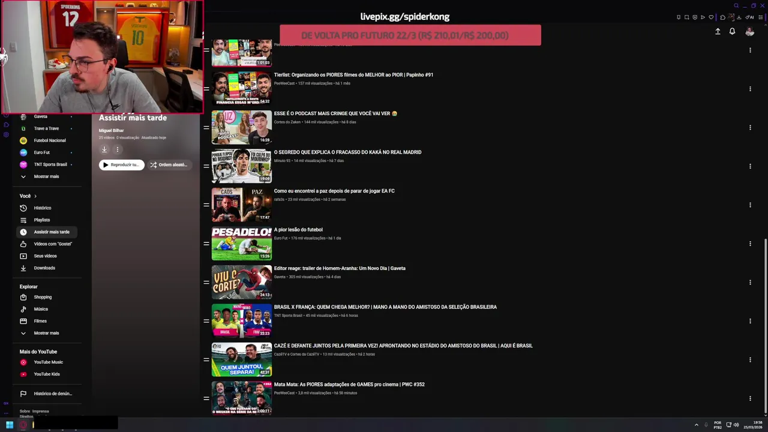Open the browser AI assistant icon

(x=749, y=17)
